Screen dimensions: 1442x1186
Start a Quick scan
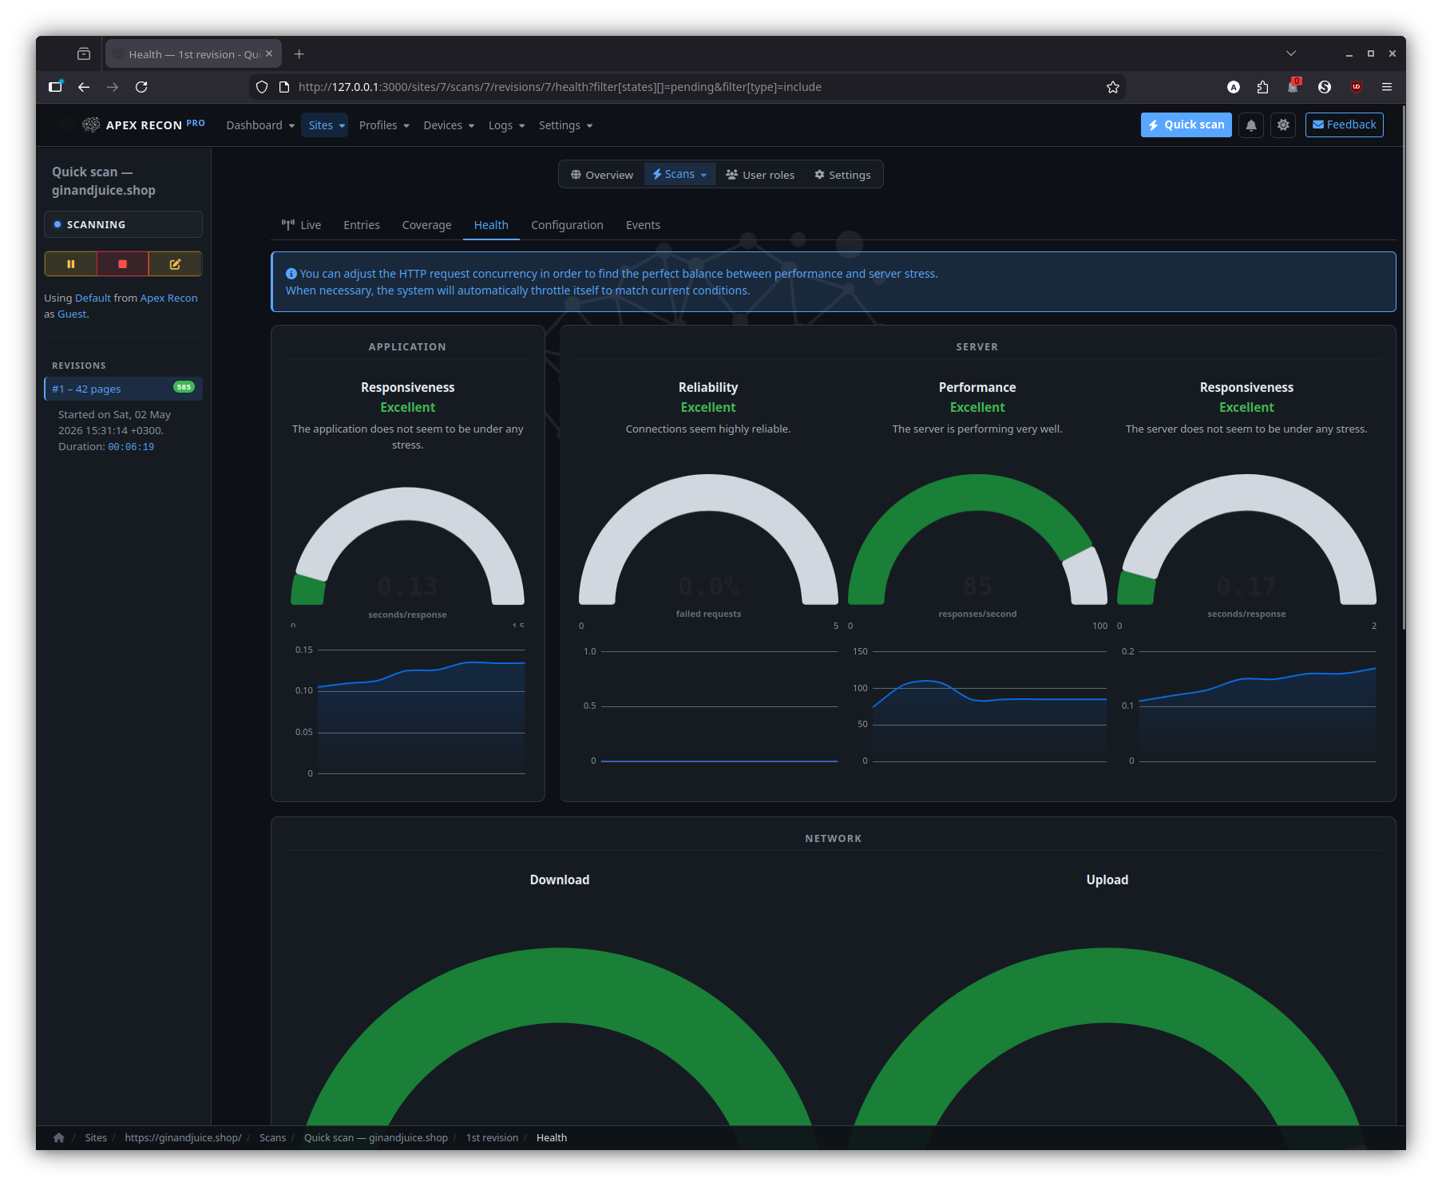pyautogui.click(x=1186, y=125)
